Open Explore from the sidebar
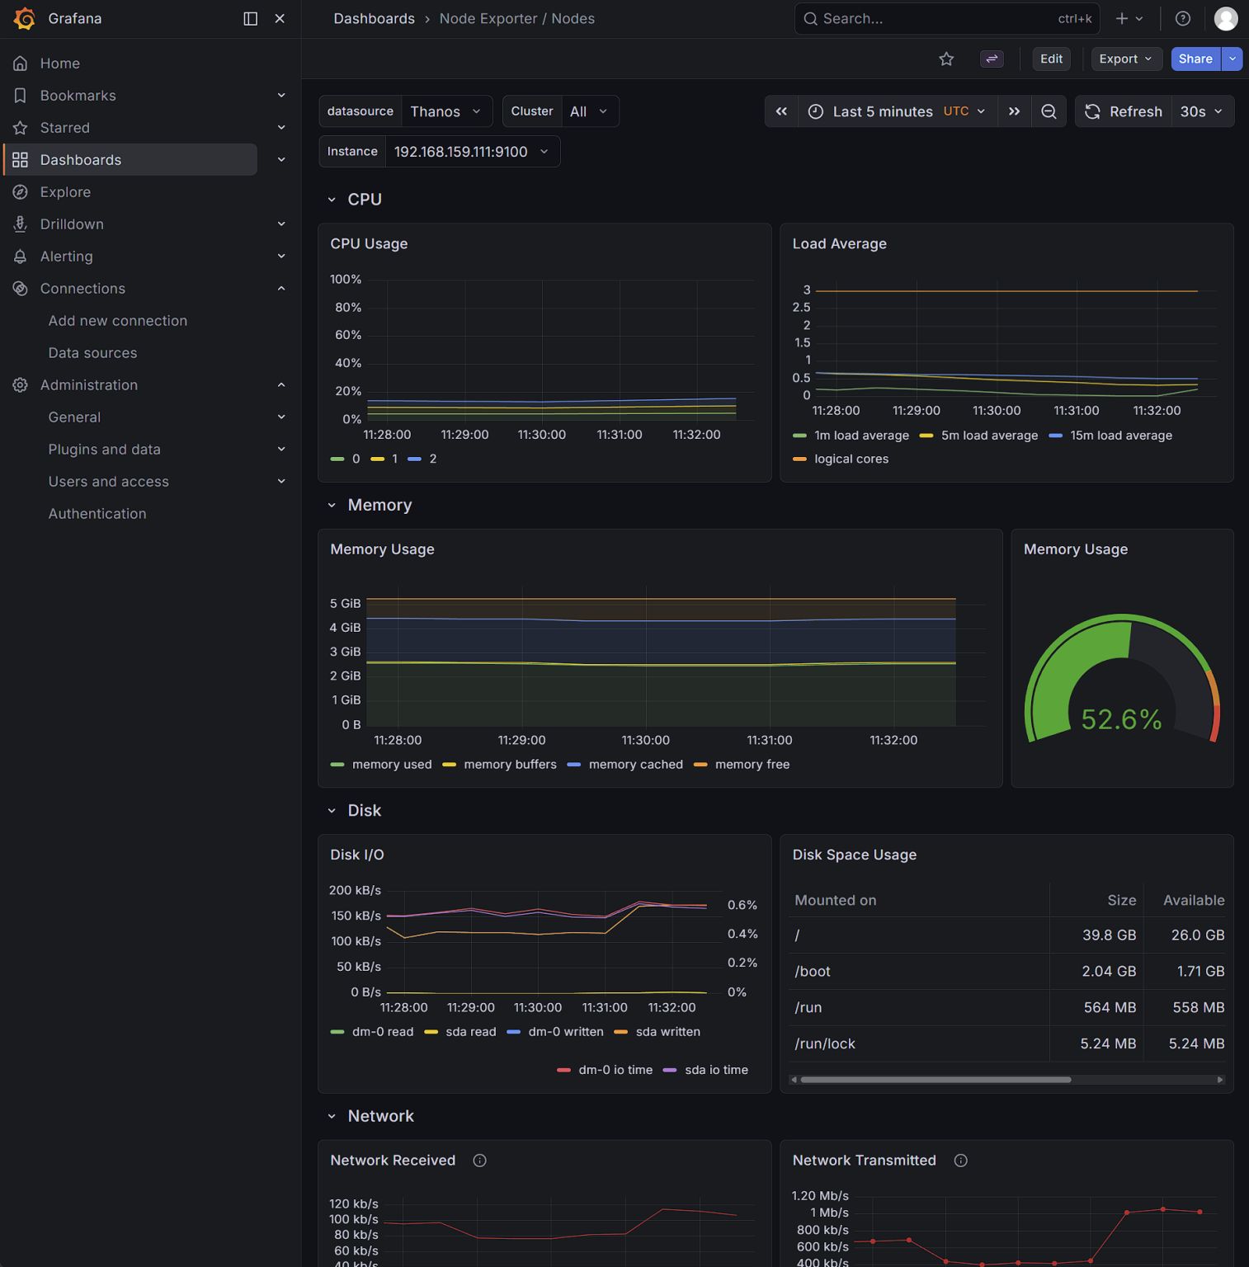1249x1267 pixels. [x=65, y=192]
